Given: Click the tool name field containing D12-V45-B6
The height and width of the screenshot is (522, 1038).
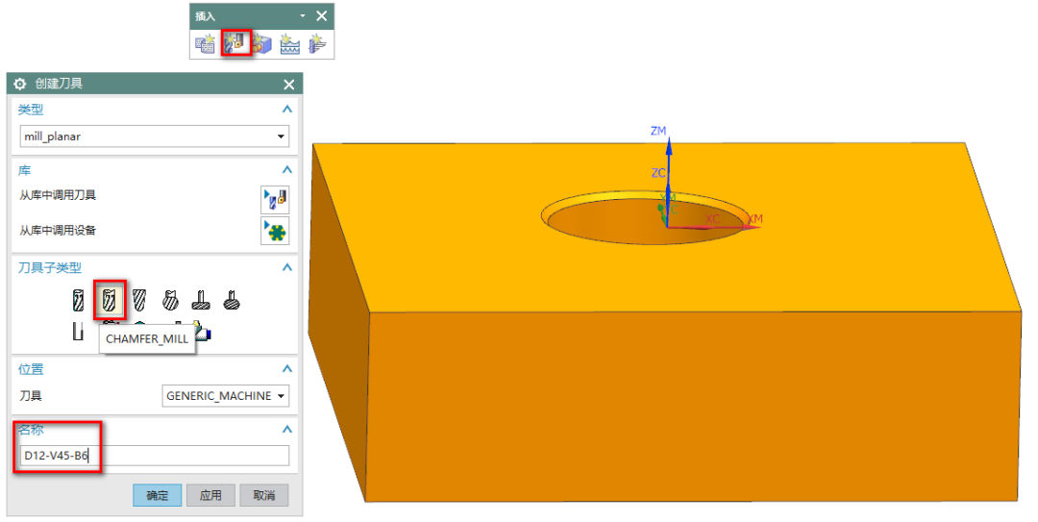Looking at the screenshot, I should point(155,456).
